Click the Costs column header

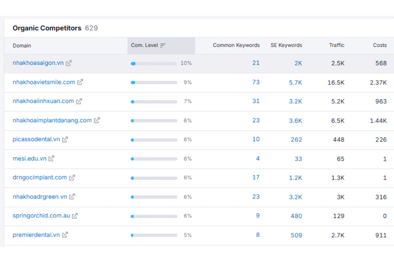coord(379,45)
